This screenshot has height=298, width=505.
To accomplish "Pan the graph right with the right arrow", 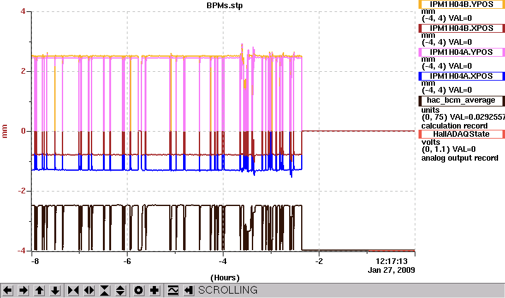I will 23,290.
